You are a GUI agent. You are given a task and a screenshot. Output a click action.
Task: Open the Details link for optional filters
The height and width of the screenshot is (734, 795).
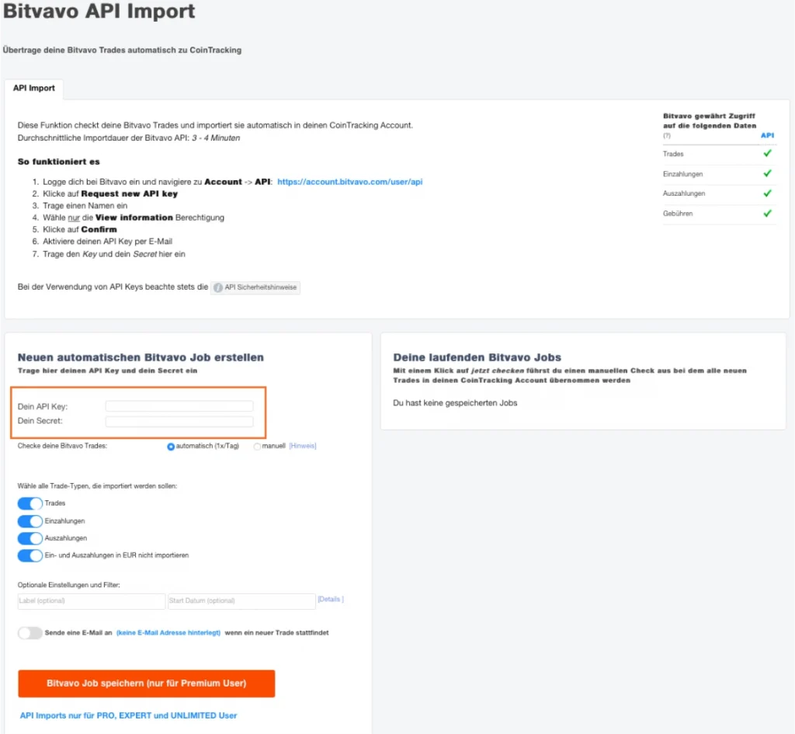point(330,600)
